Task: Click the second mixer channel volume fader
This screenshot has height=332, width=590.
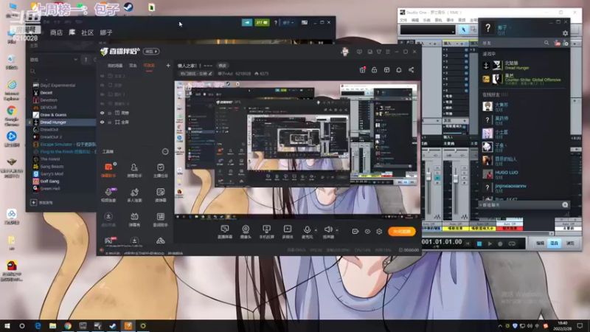Action: point(455,179)
